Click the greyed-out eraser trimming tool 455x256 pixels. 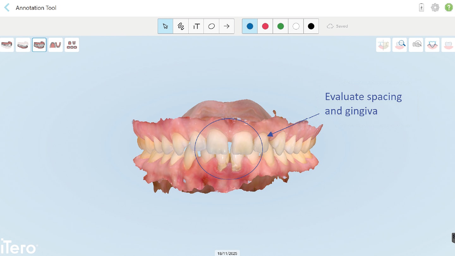(x=416, y=45)
